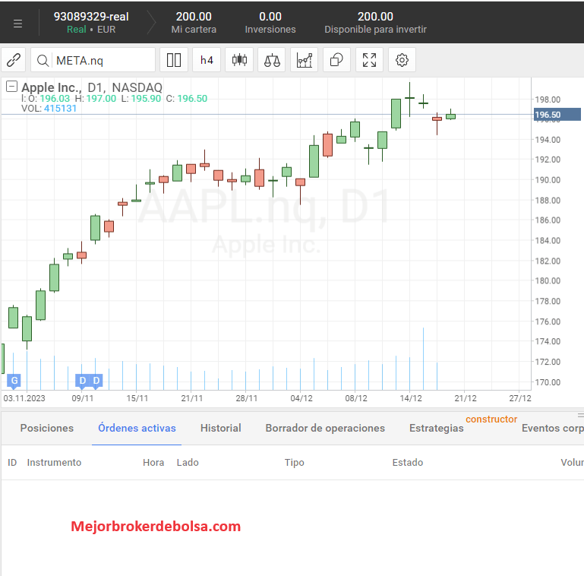This screenshot has height=576, width=584.
Task: Sort by the Lado column header
Action: pyautogui.click(x=188, y=462)
